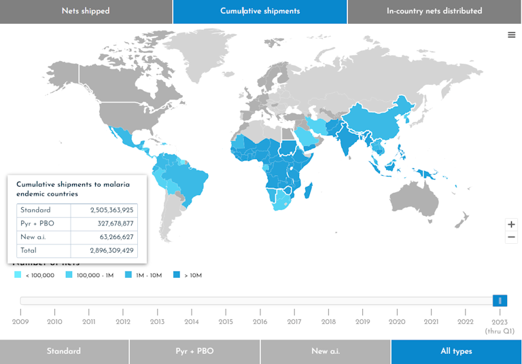Toggle the '100,000 - 1M' legend item
This screenshot has height=364, width=522.
(x=90, y=275)
